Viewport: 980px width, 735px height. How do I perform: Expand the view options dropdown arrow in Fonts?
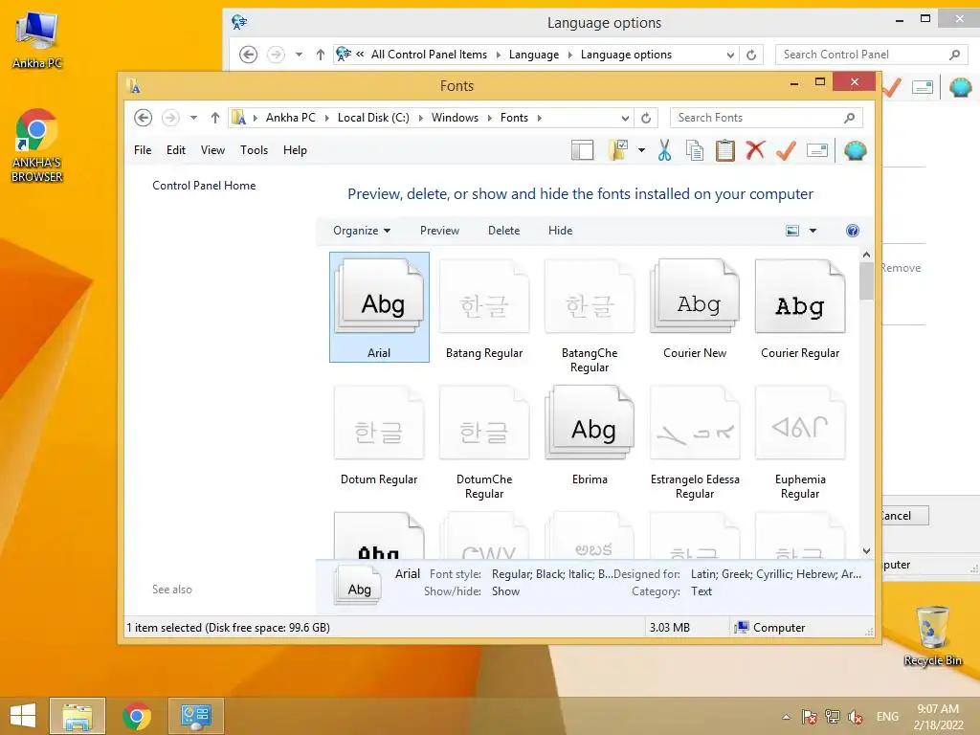click(x=813, y=231)
